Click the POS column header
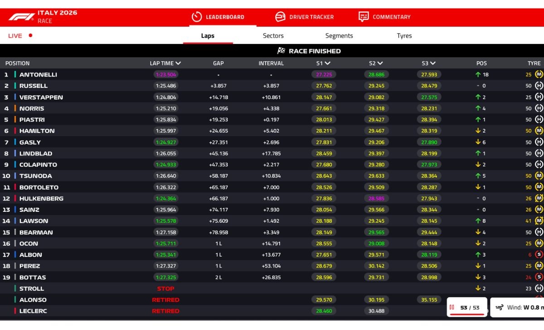Screen dimensions: 544x330 point(481,63)
